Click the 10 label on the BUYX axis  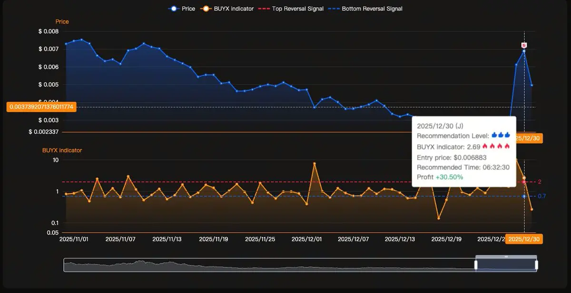click(56, 160)
